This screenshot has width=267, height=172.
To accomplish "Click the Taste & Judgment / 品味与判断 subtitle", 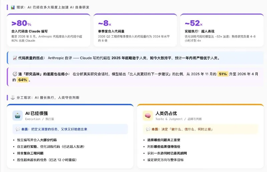I will pyautogui.click(x=179, y=119).
